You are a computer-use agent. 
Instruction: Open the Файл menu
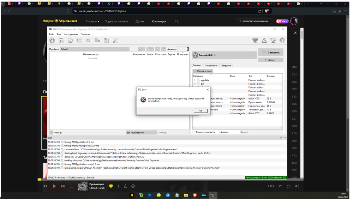pyautogui.click(x=51, y=34)
